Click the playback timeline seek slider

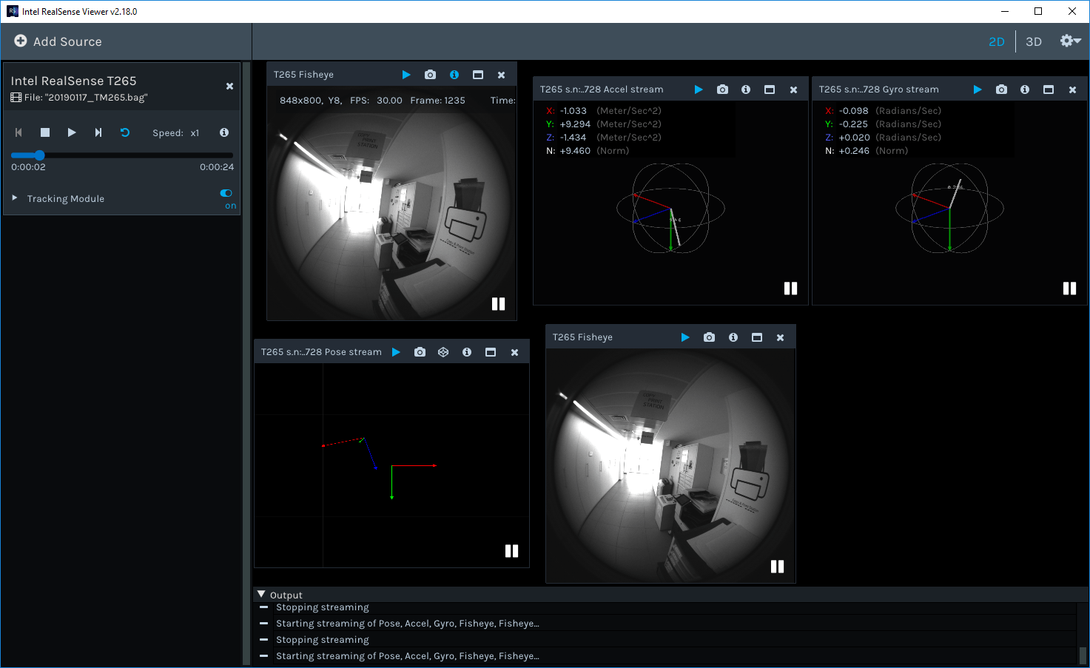(x=122, y=155)
